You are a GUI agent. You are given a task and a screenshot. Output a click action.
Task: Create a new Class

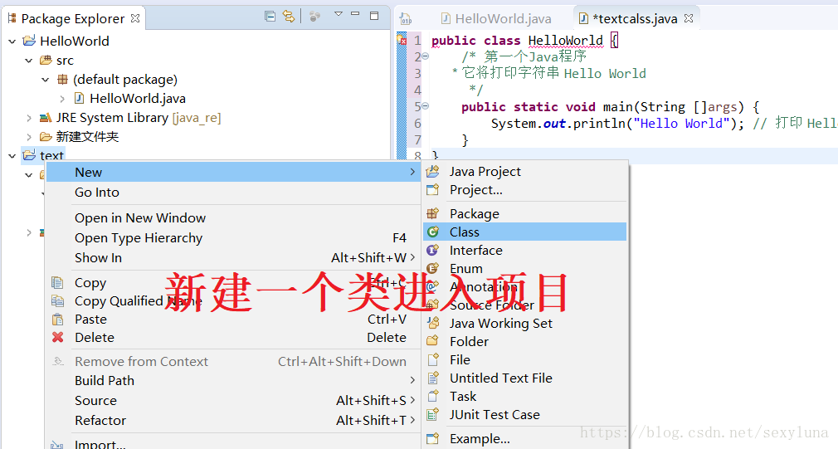(525, 232)
